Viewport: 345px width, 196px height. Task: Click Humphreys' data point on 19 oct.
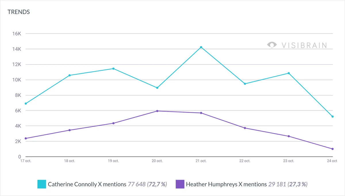(113, 123)
